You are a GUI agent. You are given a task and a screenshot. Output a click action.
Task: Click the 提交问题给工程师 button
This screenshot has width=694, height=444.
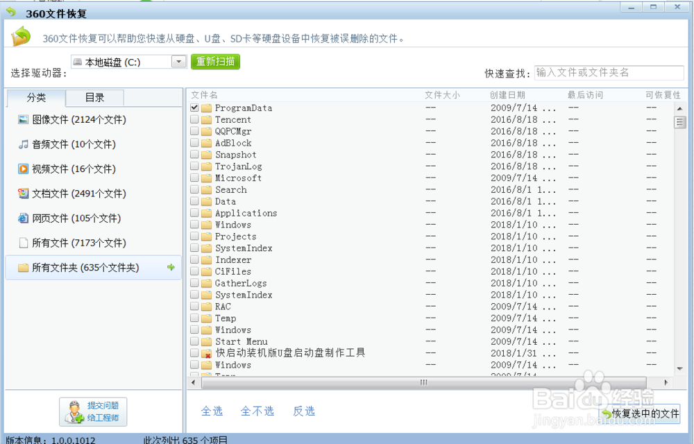[93, 411]
